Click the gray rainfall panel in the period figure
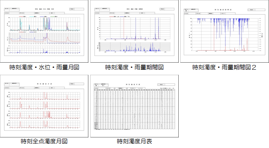Image resolution: width=269 pixels, height=148 pixels. pos(135,47)
